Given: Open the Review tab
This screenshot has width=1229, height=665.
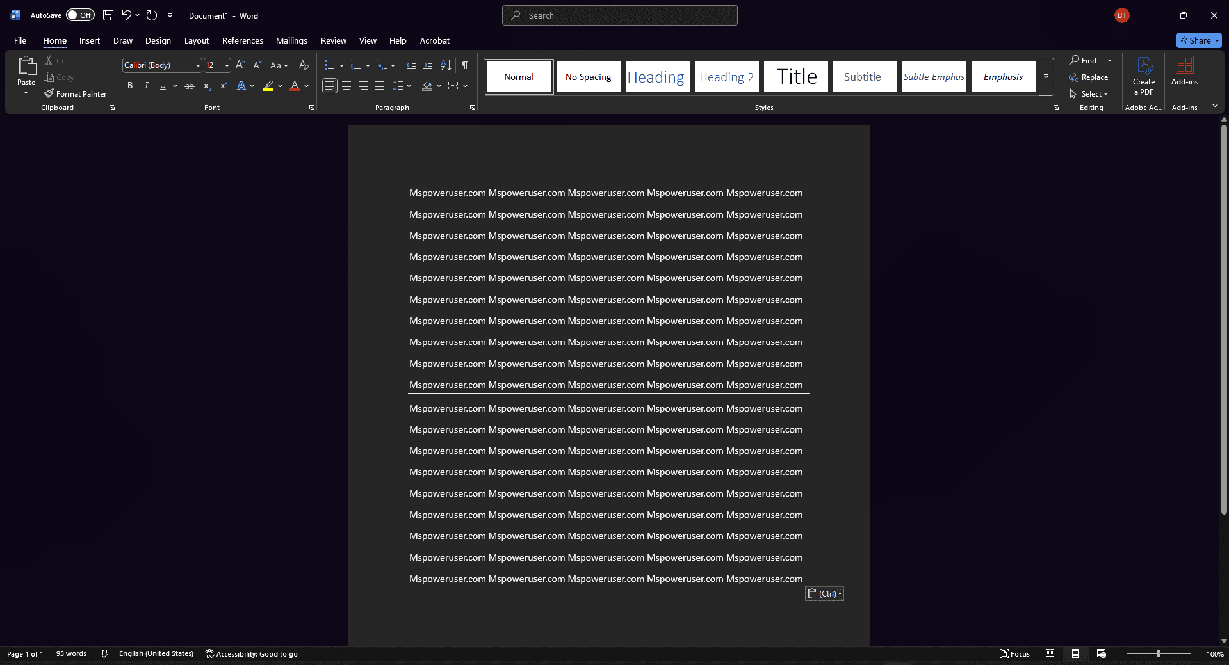Looking at the screenshot, I should click(333, 40).
